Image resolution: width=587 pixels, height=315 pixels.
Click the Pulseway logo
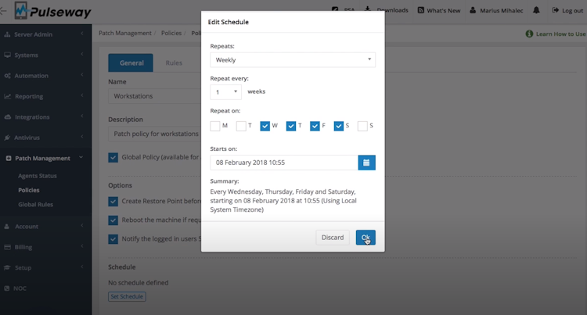(52, 11)
